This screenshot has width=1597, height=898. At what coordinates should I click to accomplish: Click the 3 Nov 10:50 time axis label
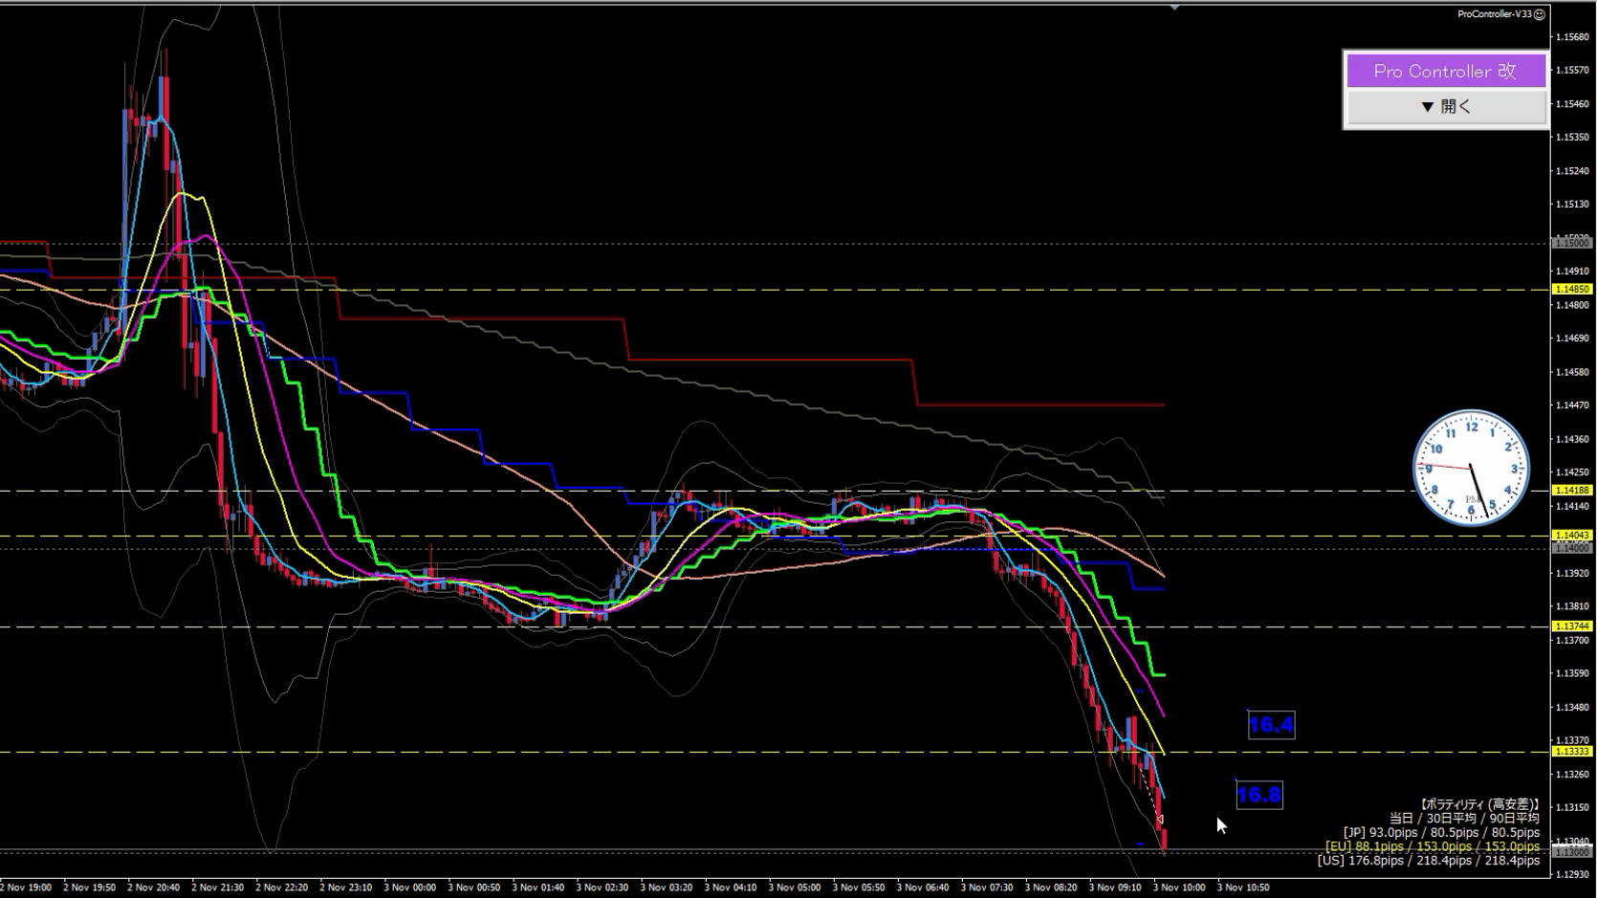(1243, 887)
